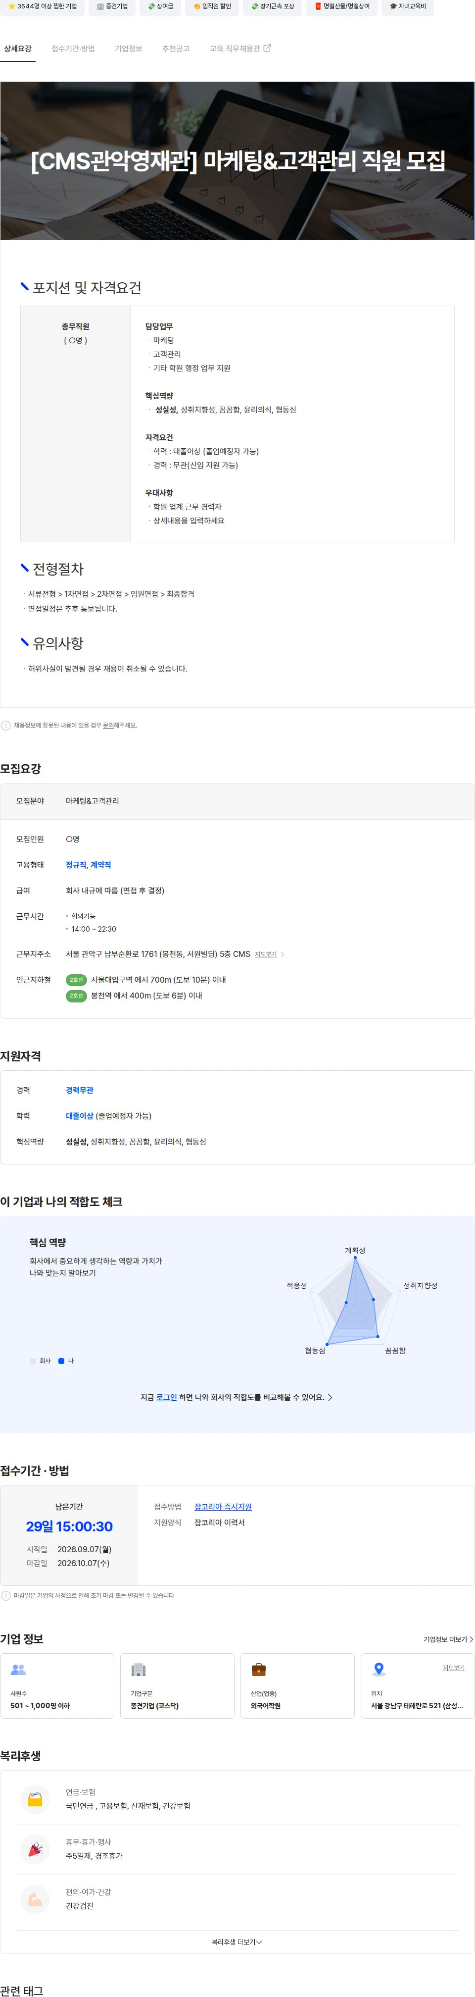This screenshot has height=1997, width=475.
Task: Click the info icon beside 채용정보에 잘못된 내용
Action: click(6, 726)
